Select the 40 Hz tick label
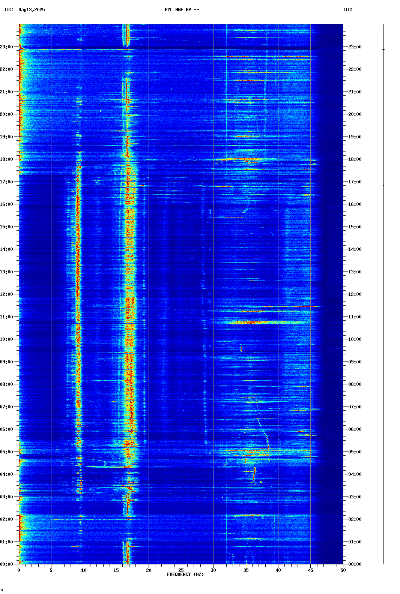The image size is (400, 594). click(x=278, y=570)
